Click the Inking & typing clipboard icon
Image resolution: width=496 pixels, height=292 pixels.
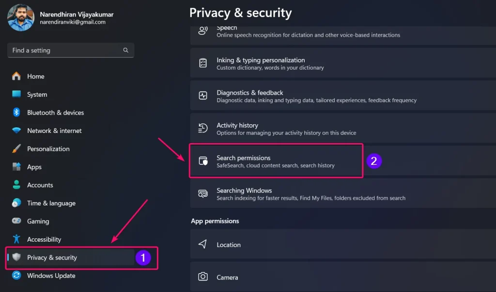[203, 63]
